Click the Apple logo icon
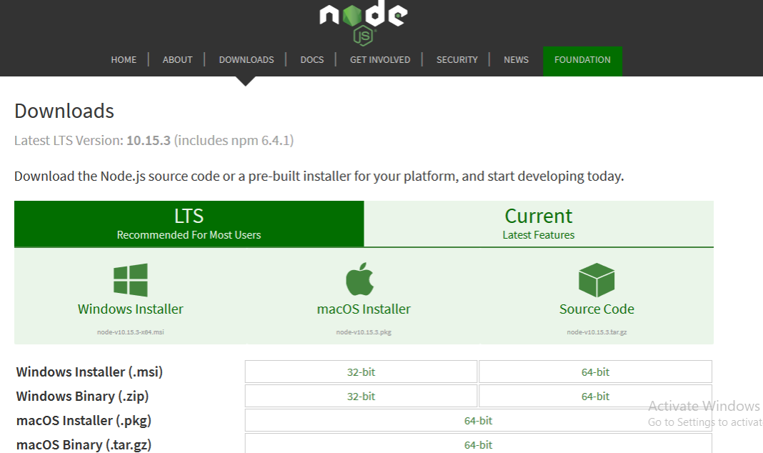Screen dimensions: 763x453 [359, 279]
